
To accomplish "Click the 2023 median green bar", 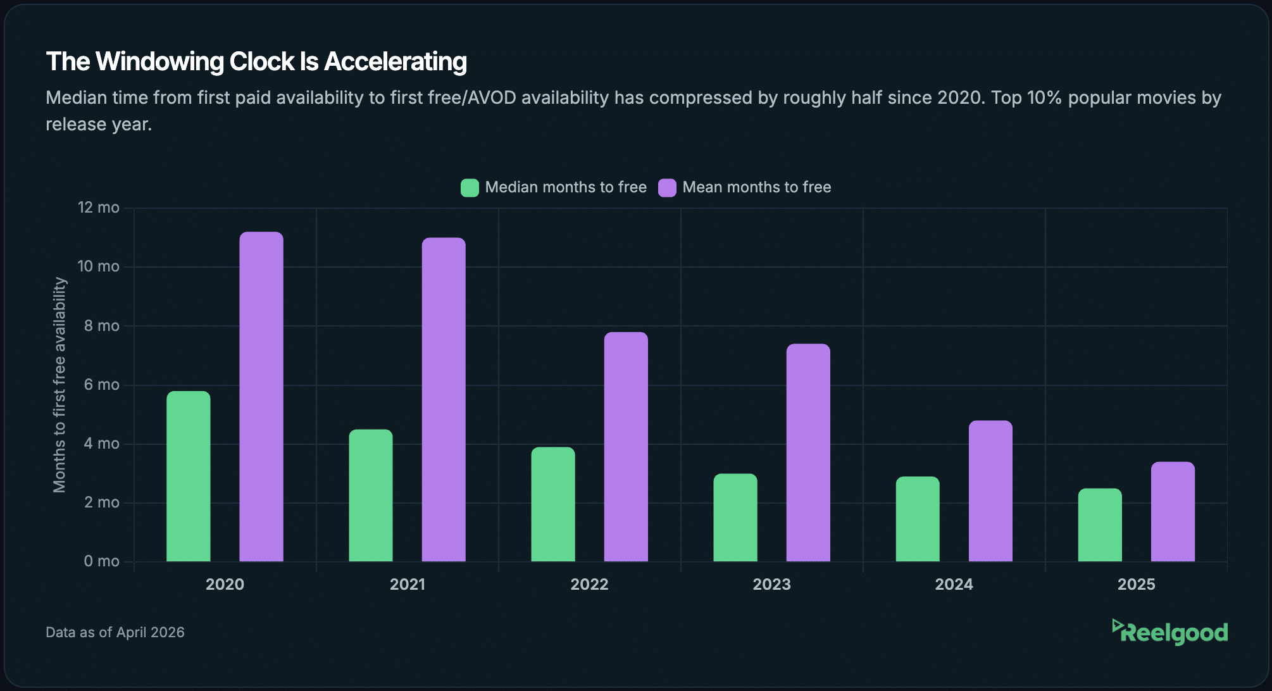I will tap(735, 518).
